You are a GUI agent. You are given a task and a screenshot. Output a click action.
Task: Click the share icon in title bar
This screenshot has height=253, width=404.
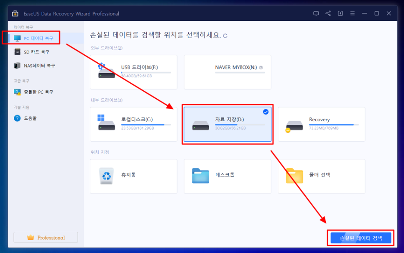point(328,13)
